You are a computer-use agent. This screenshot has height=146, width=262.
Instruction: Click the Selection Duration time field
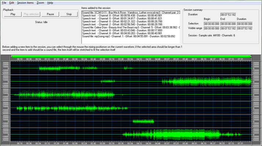(245, 24)
